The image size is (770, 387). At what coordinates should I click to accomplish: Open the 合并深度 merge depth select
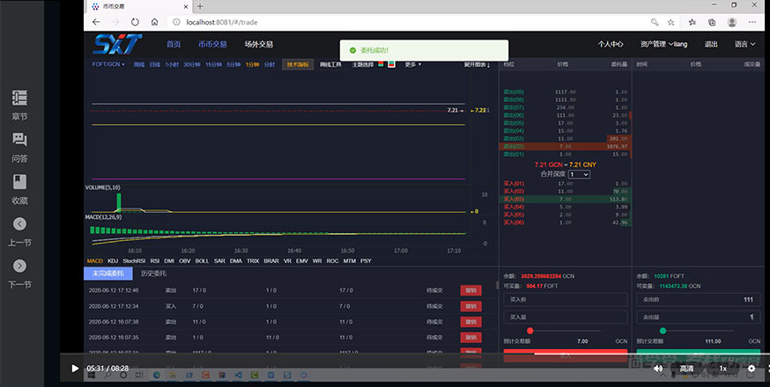click(579, 174)
